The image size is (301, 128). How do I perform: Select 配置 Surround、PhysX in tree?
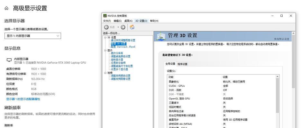click(x=123, y=47)
